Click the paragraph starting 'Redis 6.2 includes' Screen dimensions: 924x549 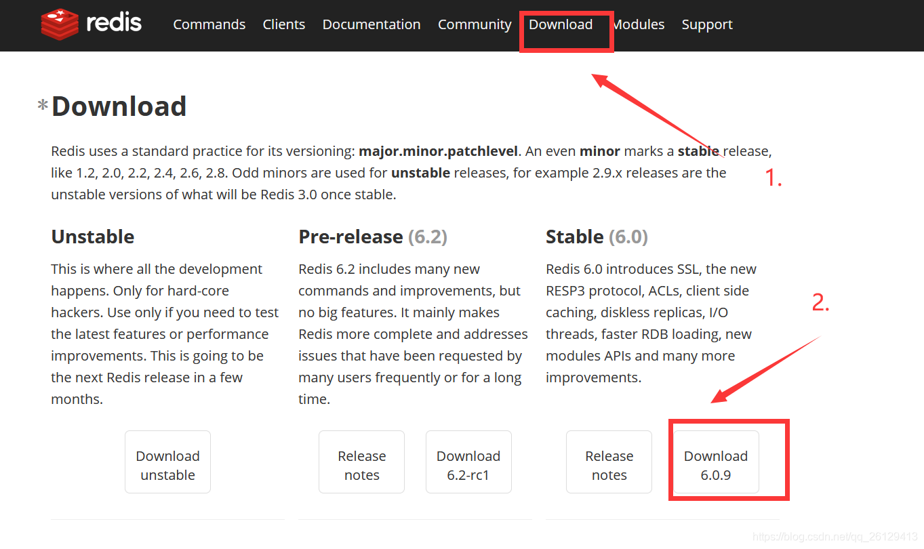coord(413,334)
